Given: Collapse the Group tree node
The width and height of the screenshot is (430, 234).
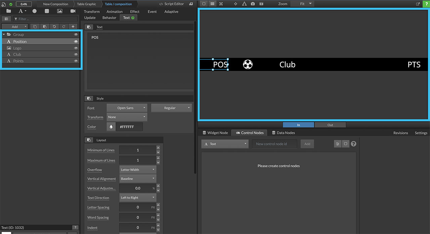Looking at the screenshot, I should (x=4, y=35).
